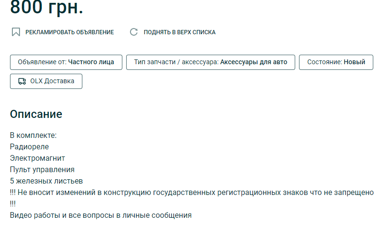379x233 pixels.
Task: Select the 'Состояние: Новый' tag
Action: (x=336, y=62)
